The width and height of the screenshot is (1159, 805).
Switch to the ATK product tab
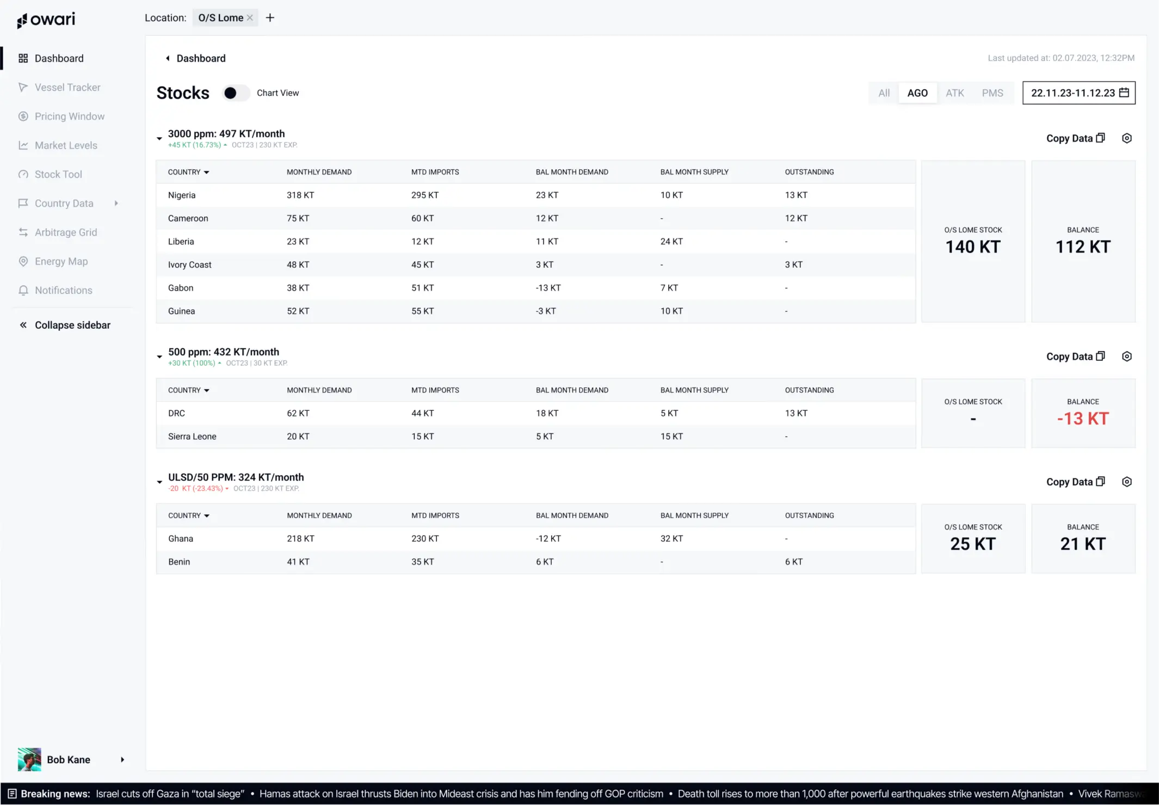point(954,93)
